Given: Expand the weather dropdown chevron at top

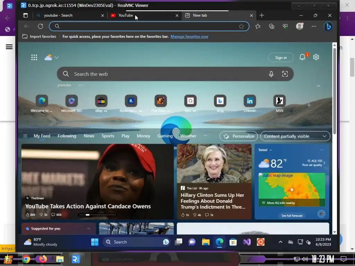Looking at the screenshot, I should coord(57,57).
